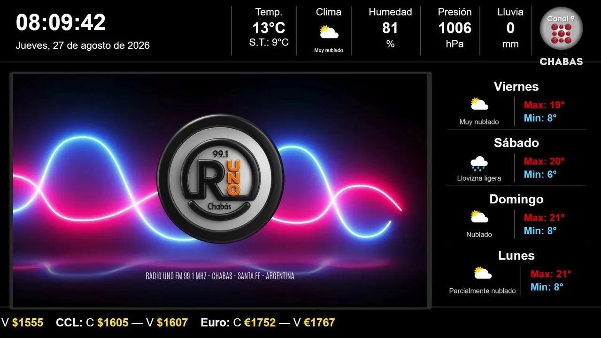Click Viernes Muy nublado description
This screenshot has width=601, height=338.
pos(479,122)
